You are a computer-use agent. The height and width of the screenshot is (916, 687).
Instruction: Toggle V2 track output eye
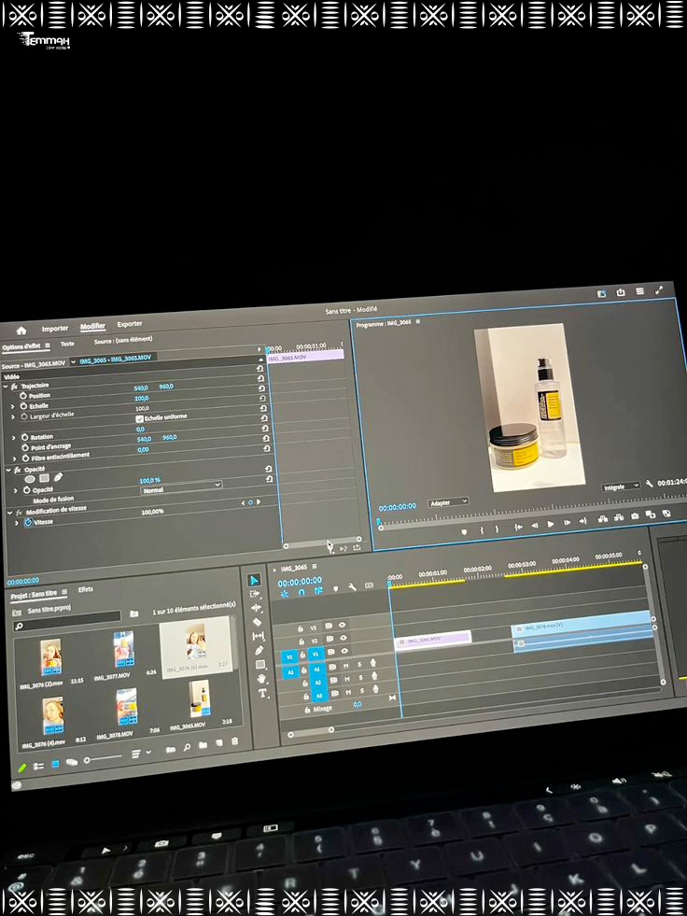click(x=343, y=638)
